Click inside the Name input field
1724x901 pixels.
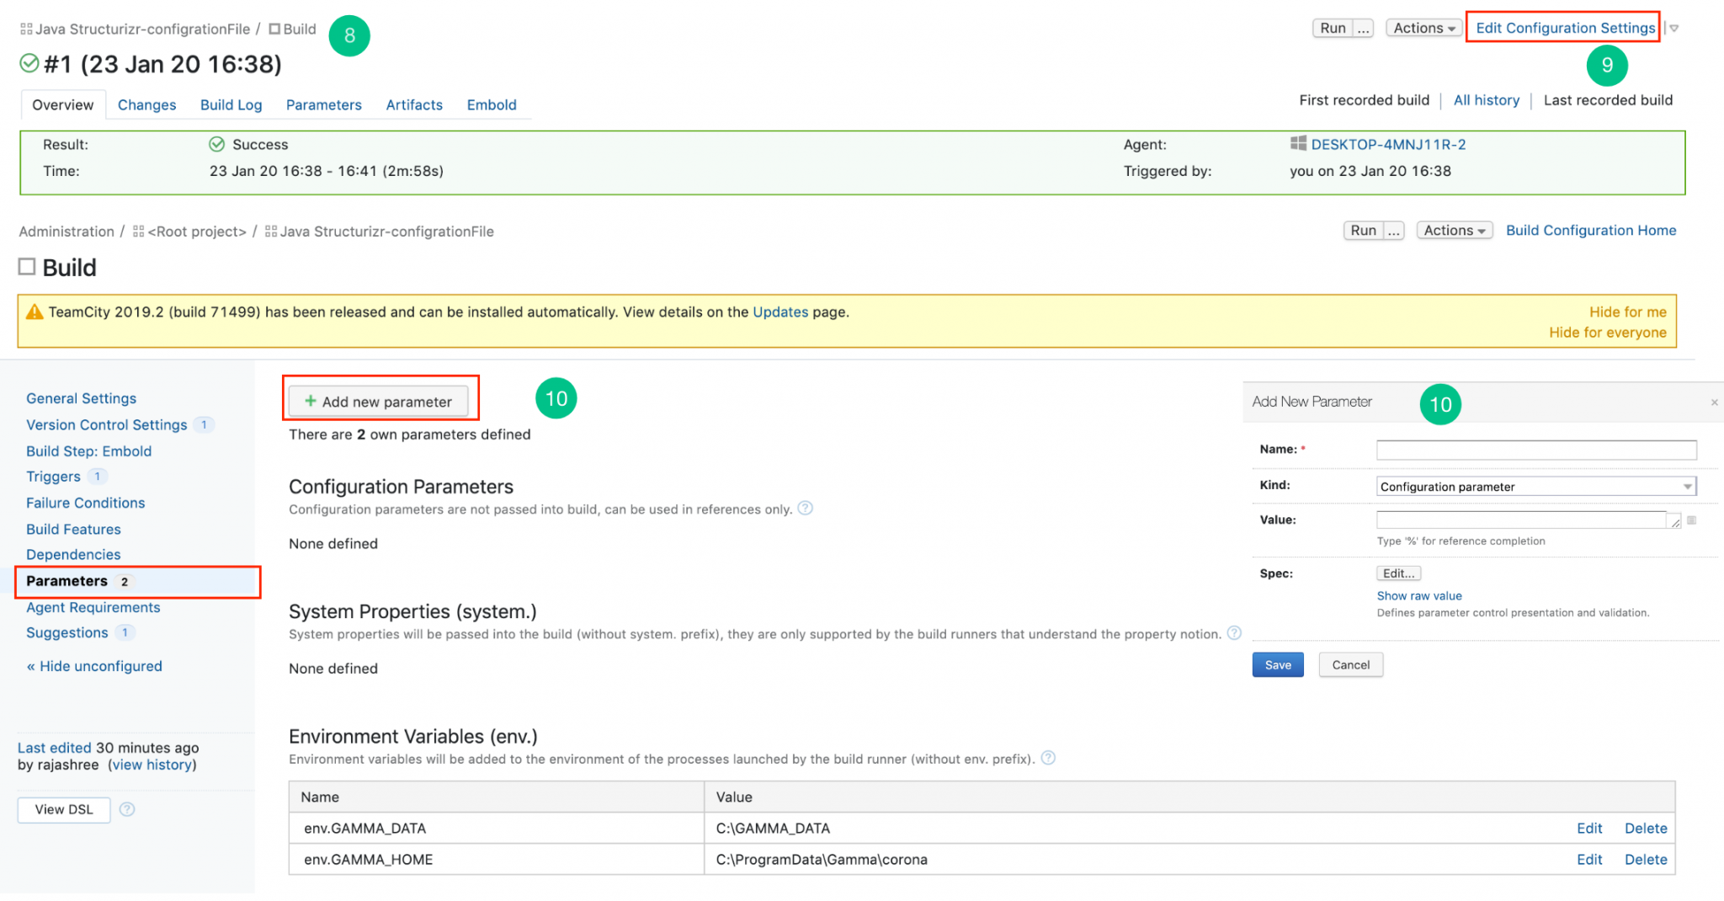pyautogui.click(x=1535, y=450)
